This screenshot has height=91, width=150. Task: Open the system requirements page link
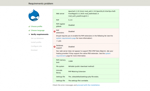[66, 38]
